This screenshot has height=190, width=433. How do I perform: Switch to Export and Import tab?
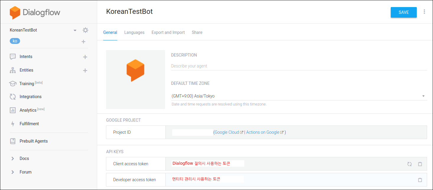coord(168,32)
